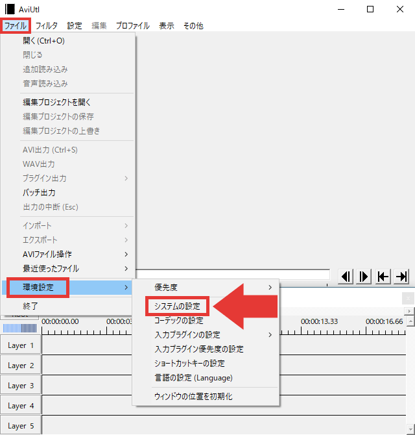Toggle the Layer 3 button
The width and height of the screenshot is (415, 435).
click(21, 386)
